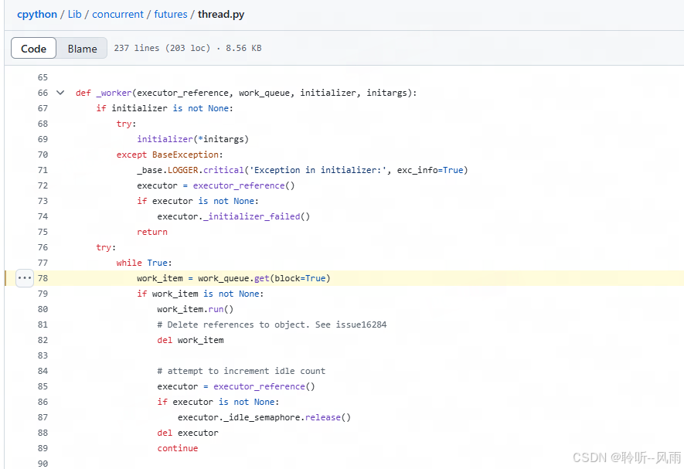Go to the concurrent folder breadcrumb

pos(117,15)
